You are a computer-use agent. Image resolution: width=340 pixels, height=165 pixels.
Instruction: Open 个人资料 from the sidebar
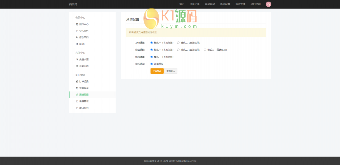83,31
